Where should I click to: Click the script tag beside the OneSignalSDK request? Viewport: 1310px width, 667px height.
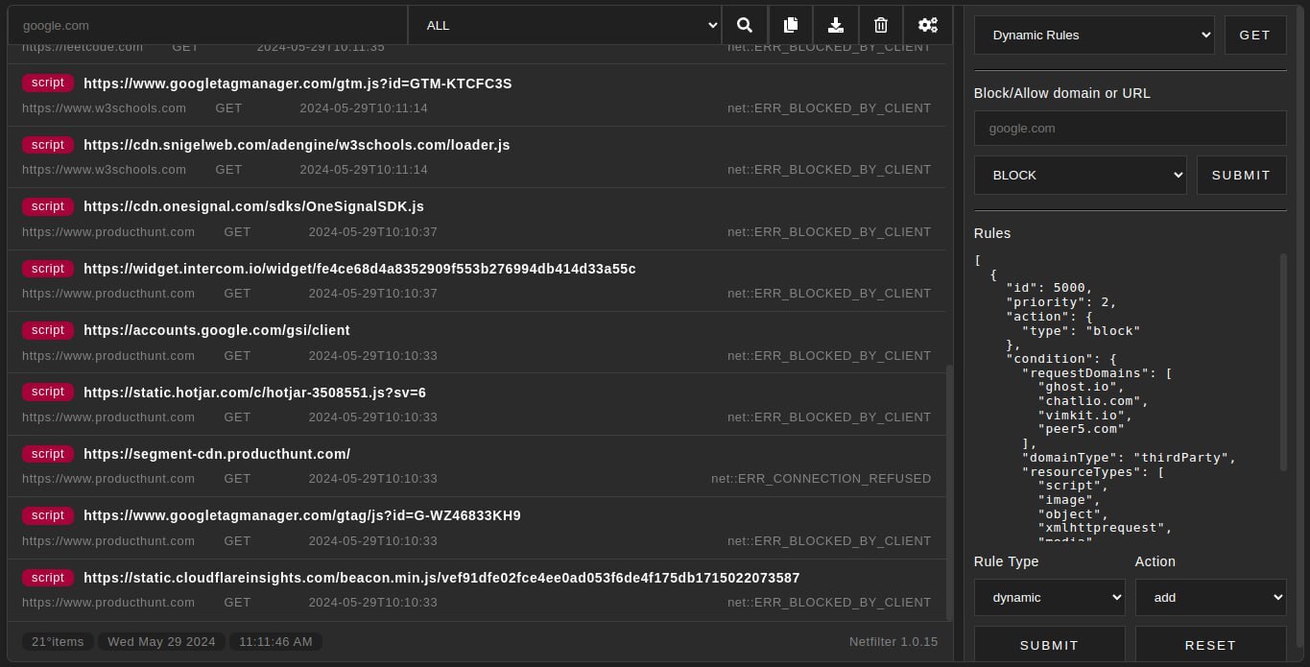coord(47,206)
